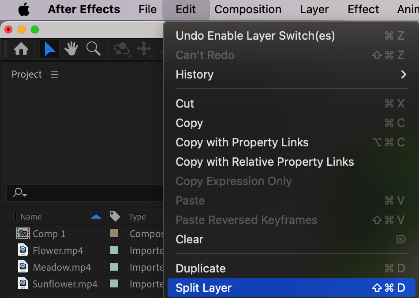Click the label tag column icon
419x298 pixels.
pyautogui.click(x=115, y=216)
